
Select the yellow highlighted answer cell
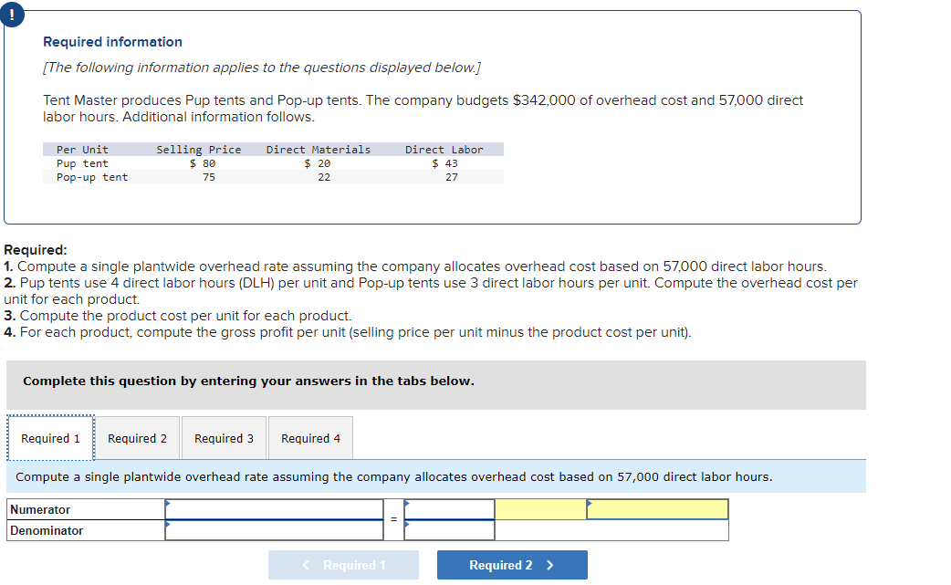pyautogui.click(x=538, y=508)
